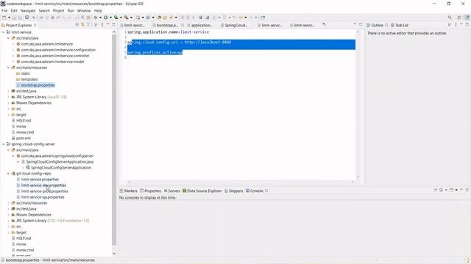Image resolution: width=471 pixels, height=264 pixels.
Task: Open the Window menu
Action: [84, 10]
